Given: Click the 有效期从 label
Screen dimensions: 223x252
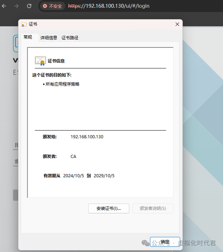Looking at the screenshot, I should click(52, 176).
